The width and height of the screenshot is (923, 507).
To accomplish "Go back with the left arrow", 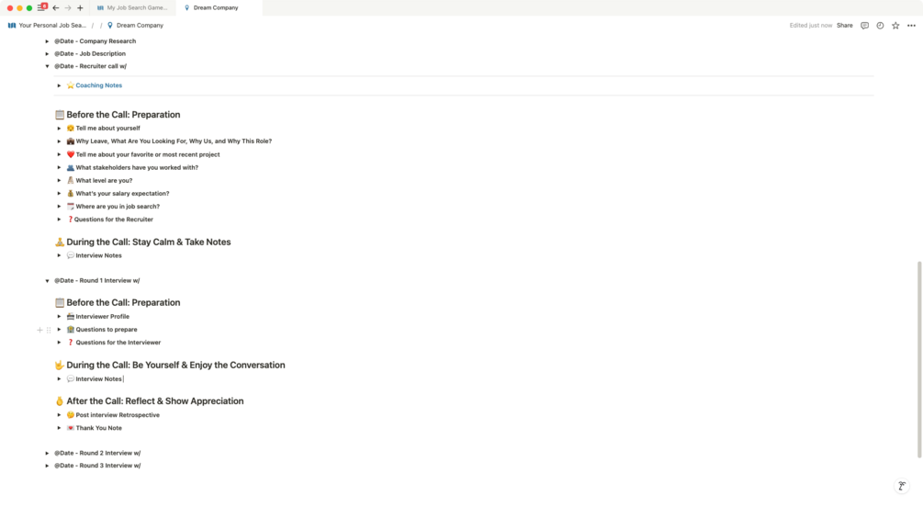I will pyautogui.click(x=56, y=8).
